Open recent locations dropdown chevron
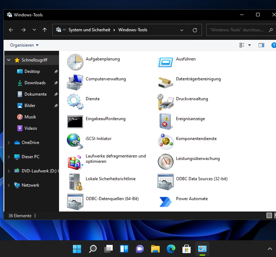 coord(34,30)
